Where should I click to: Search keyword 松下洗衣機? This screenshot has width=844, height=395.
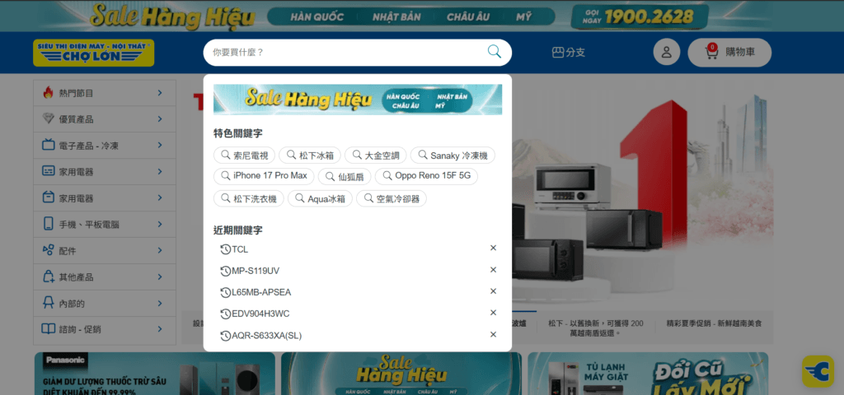click(x=249, y=198)
